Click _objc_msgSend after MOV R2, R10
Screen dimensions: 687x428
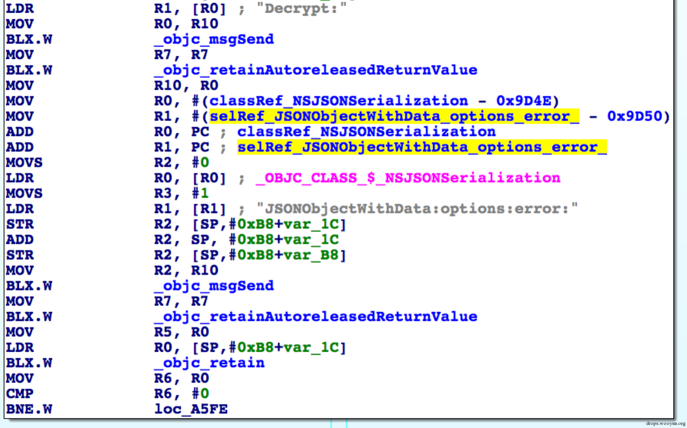click(x=214, y=286)
